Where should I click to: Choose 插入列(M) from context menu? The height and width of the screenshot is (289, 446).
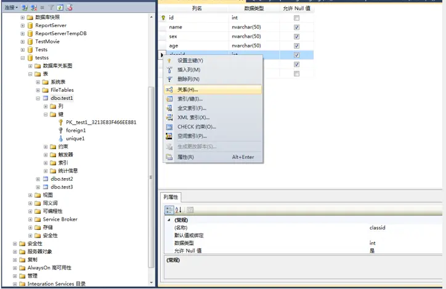tap(213, 70)
